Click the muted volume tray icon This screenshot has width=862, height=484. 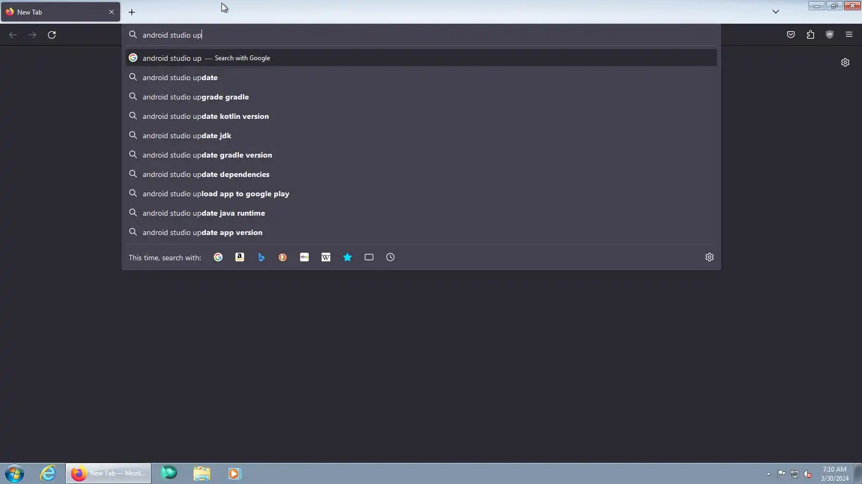[808, 474]
